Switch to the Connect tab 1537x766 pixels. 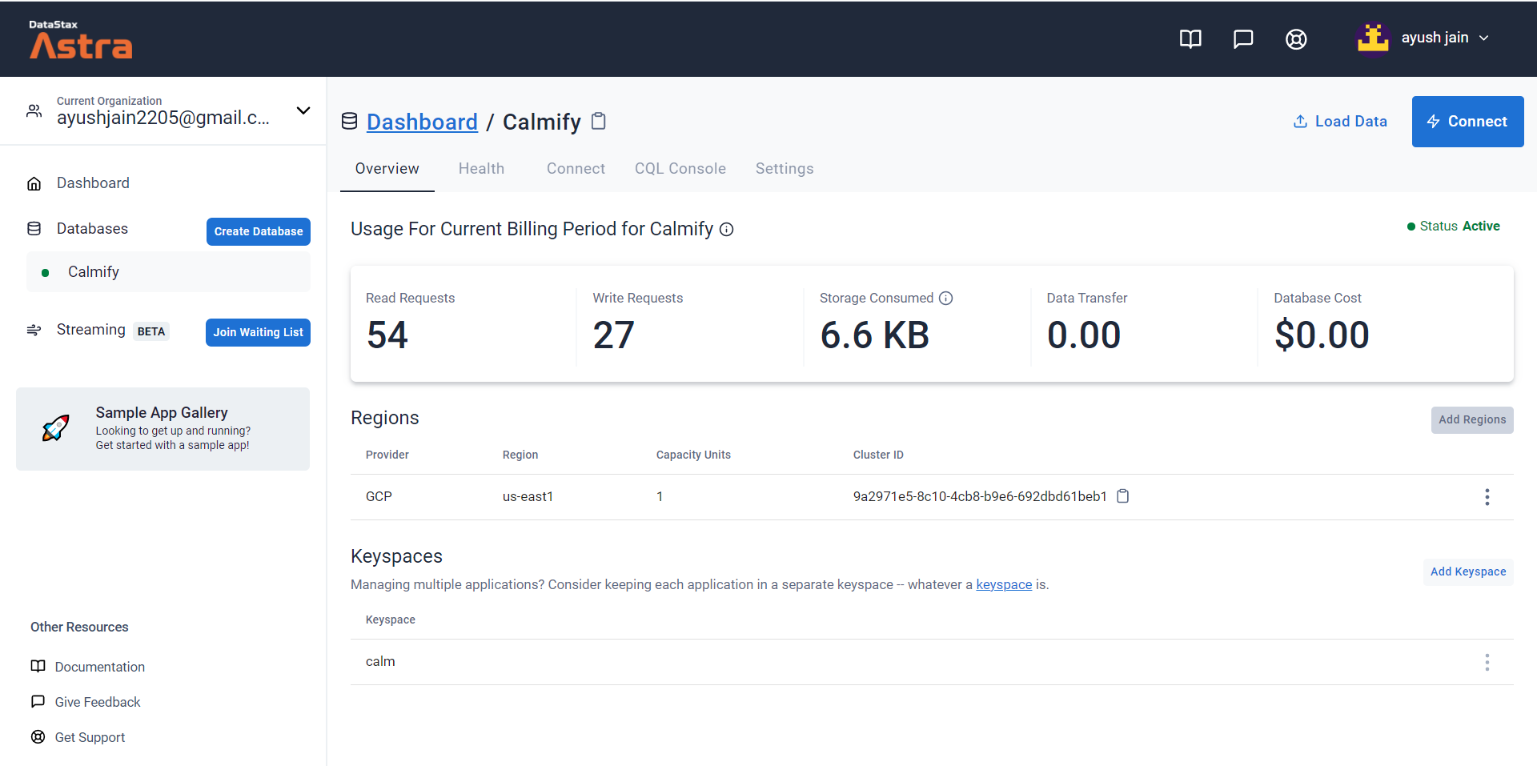pyautogui.click(x=576, y=169)
